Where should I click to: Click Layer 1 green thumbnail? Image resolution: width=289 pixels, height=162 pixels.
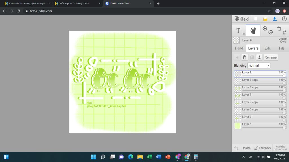tap(238, 126)
